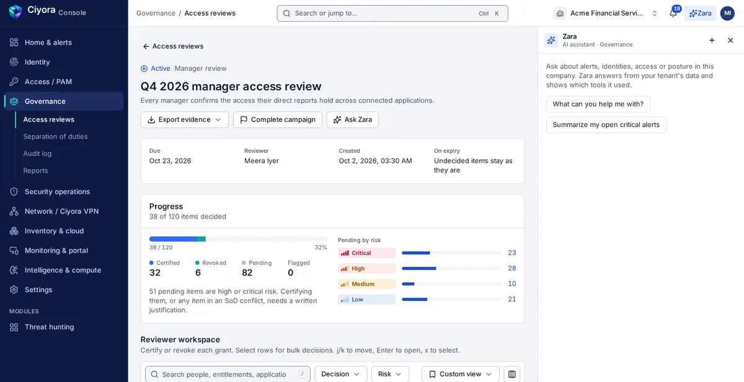Click the search magnifier icon in top bar
The image size is (744, 382).
(x=286, y=14)
